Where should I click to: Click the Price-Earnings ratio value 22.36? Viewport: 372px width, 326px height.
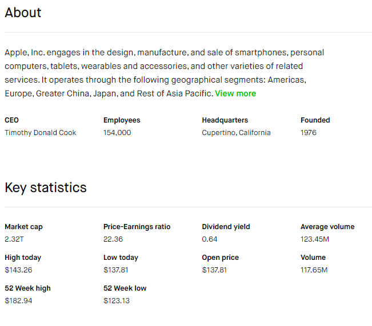[113, 239]
